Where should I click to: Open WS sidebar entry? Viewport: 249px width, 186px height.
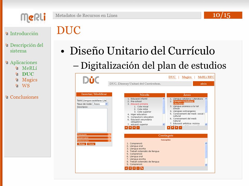pos(26,86)
